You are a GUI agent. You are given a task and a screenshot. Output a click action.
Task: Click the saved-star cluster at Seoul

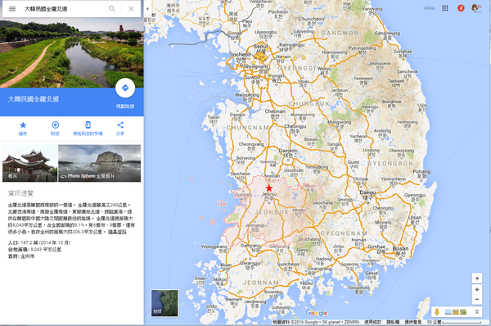click(x=260, y=57)
